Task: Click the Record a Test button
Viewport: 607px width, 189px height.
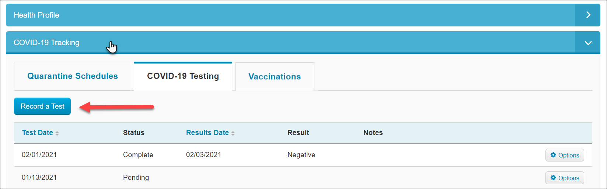Action: (x=42, y=106)
